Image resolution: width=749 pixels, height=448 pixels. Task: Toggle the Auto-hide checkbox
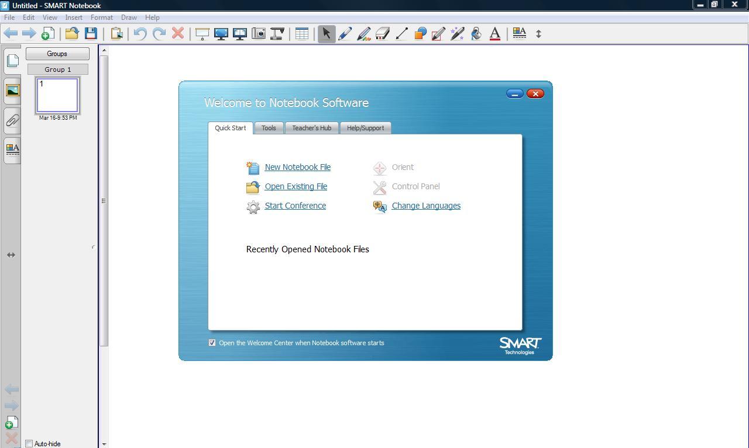[29, 443]
